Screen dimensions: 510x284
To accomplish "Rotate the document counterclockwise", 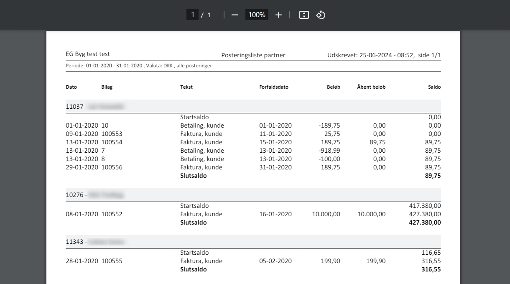I will (321, 15).
